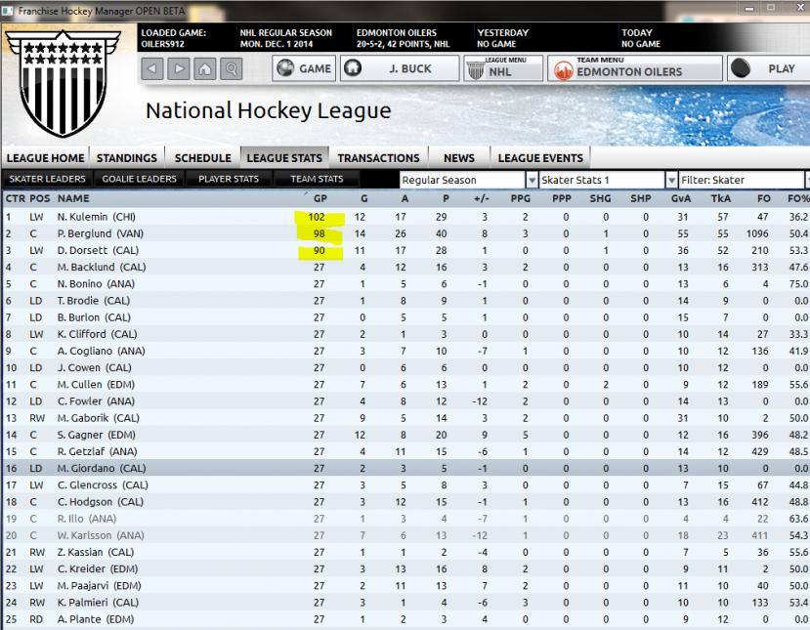Open the search magnifier icon
Screen dimensions: 810x630
coord(232,69)
